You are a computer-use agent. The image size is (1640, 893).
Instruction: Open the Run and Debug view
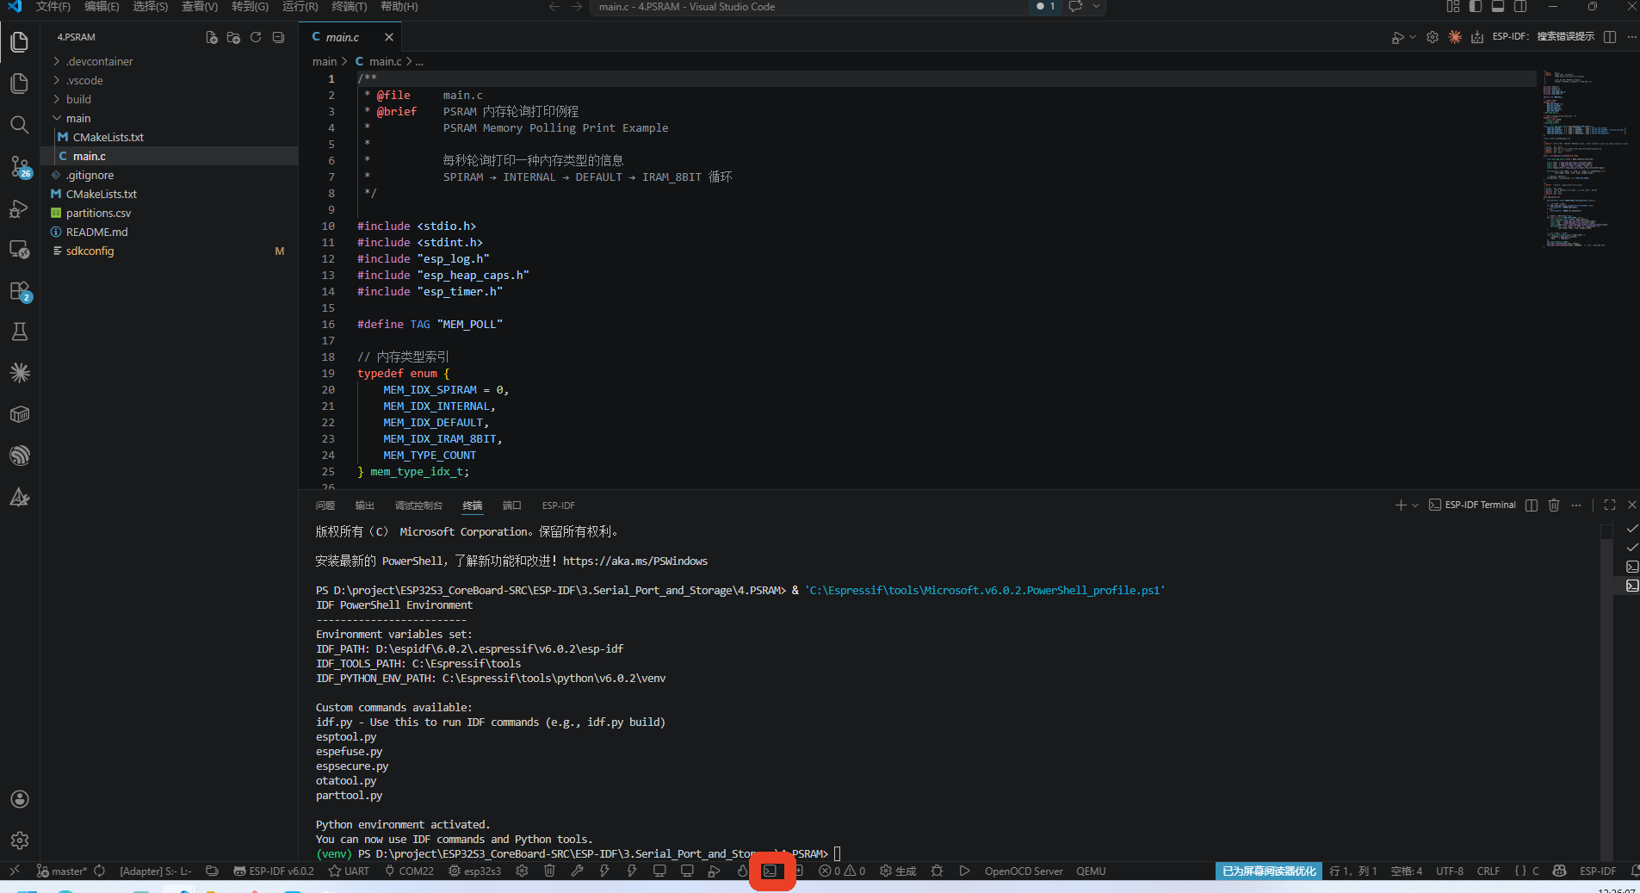[20, 208]
